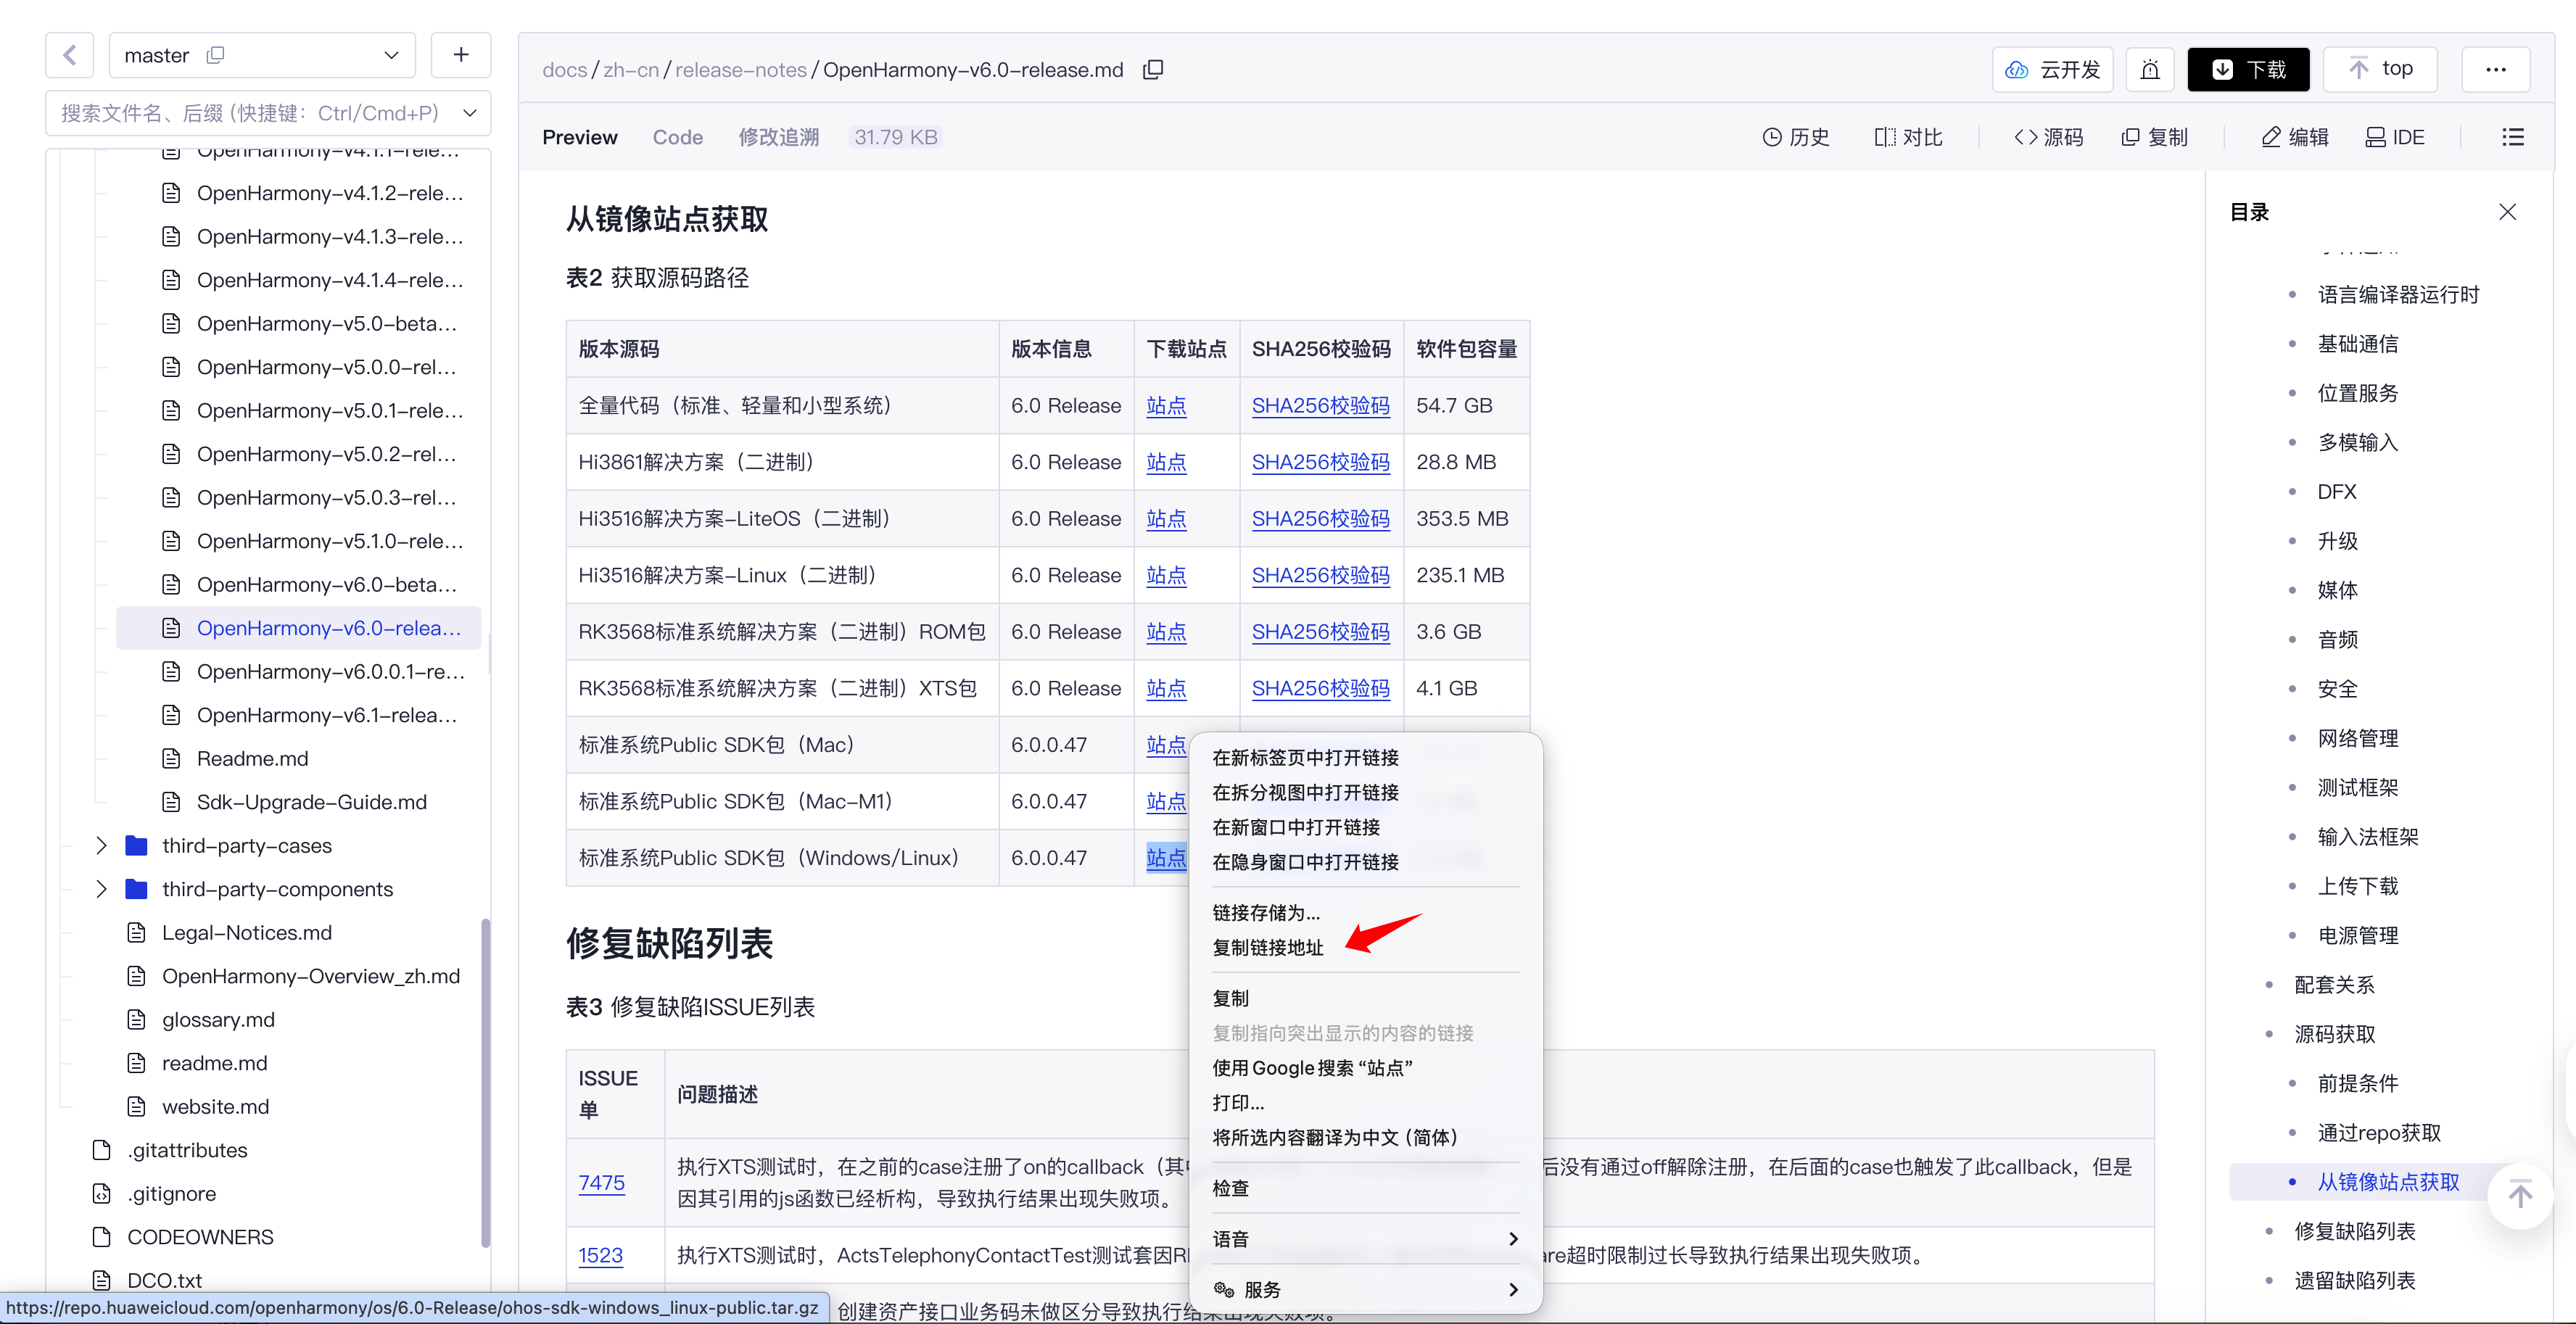Go to 网络管理 outline entry

coord(2358,738)
